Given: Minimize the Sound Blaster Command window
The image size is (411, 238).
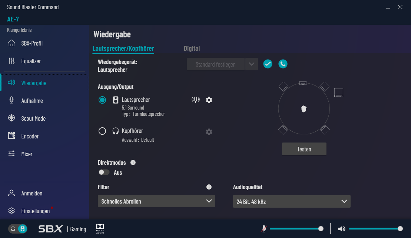Looking at the screenshot, I should [388, 7].
